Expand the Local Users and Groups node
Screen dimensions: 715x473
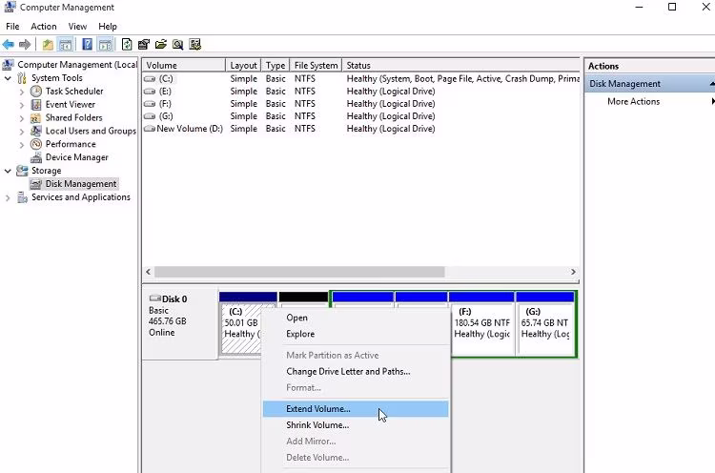coord(21,132)
